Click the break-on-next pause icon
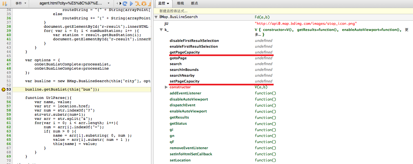The height and width of the screenshot is (164, 413). coord(5,3)
